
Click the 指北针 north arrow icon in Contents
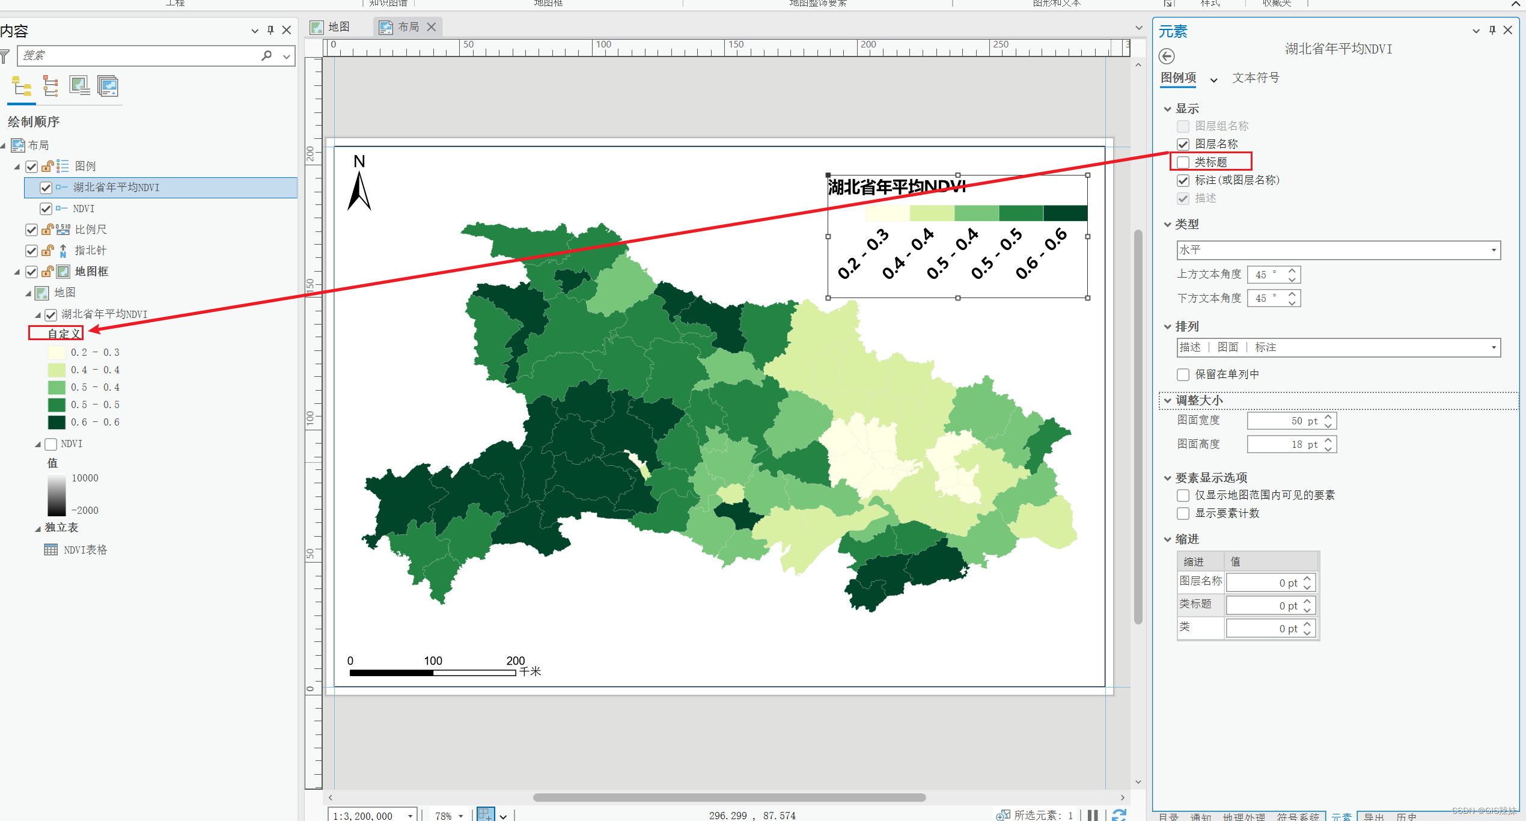63,251
